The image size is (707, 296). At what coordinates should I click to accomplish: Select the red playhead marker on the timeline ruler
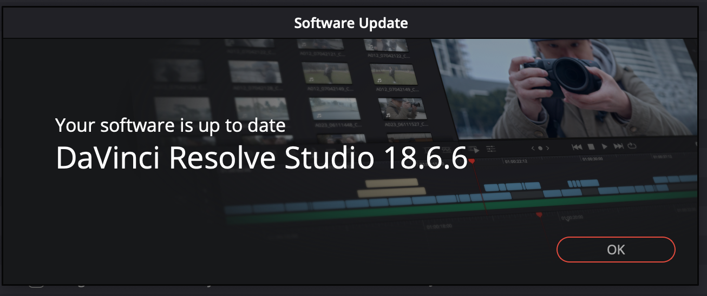click(472, 161)
